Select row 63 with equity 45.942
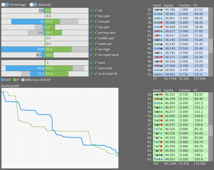Image resolution: width=214 pixels, height=170 pixels. (181, 151)
